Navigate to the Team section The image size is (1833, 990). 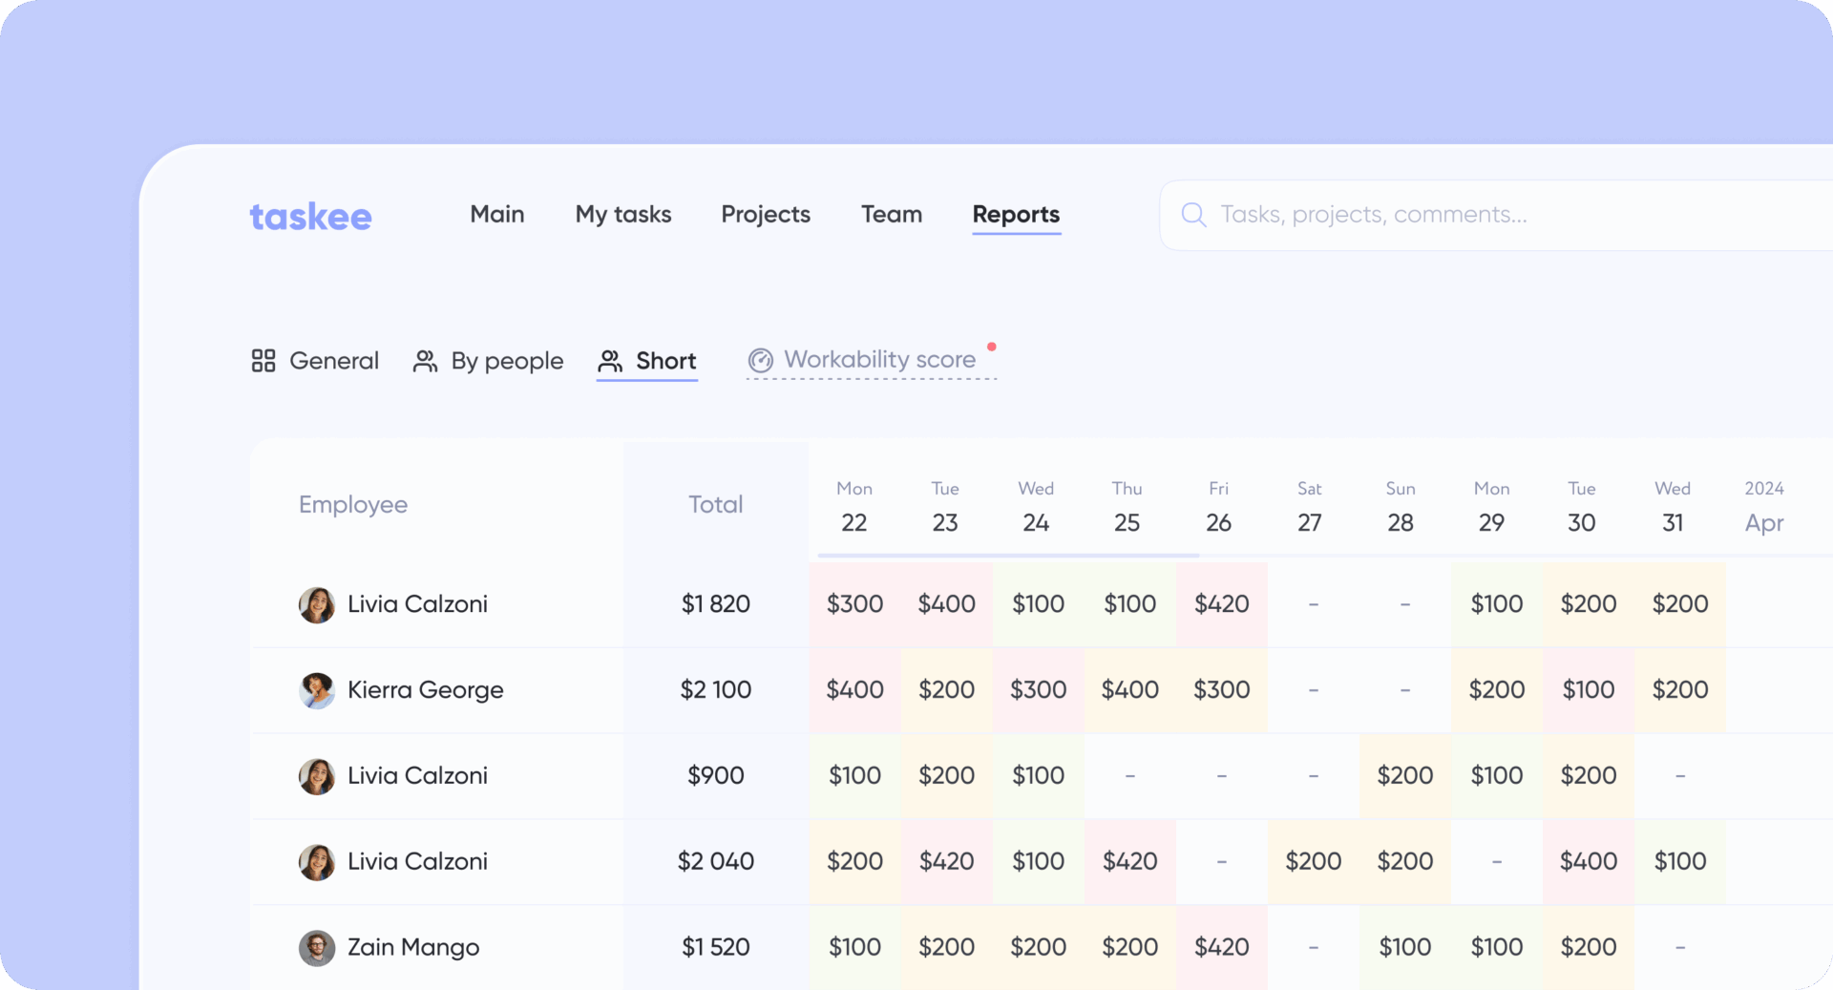pyautogui.click(x=891, y=215)
